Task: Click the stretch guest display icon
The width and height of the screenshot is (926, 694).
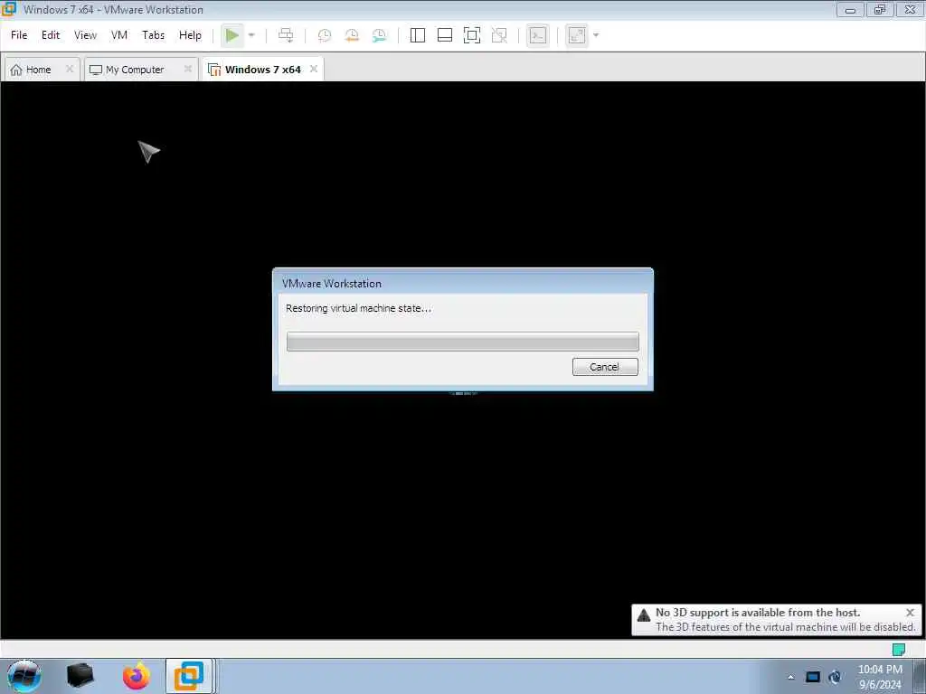Action: pyautogui.click(x=577, y=35)
